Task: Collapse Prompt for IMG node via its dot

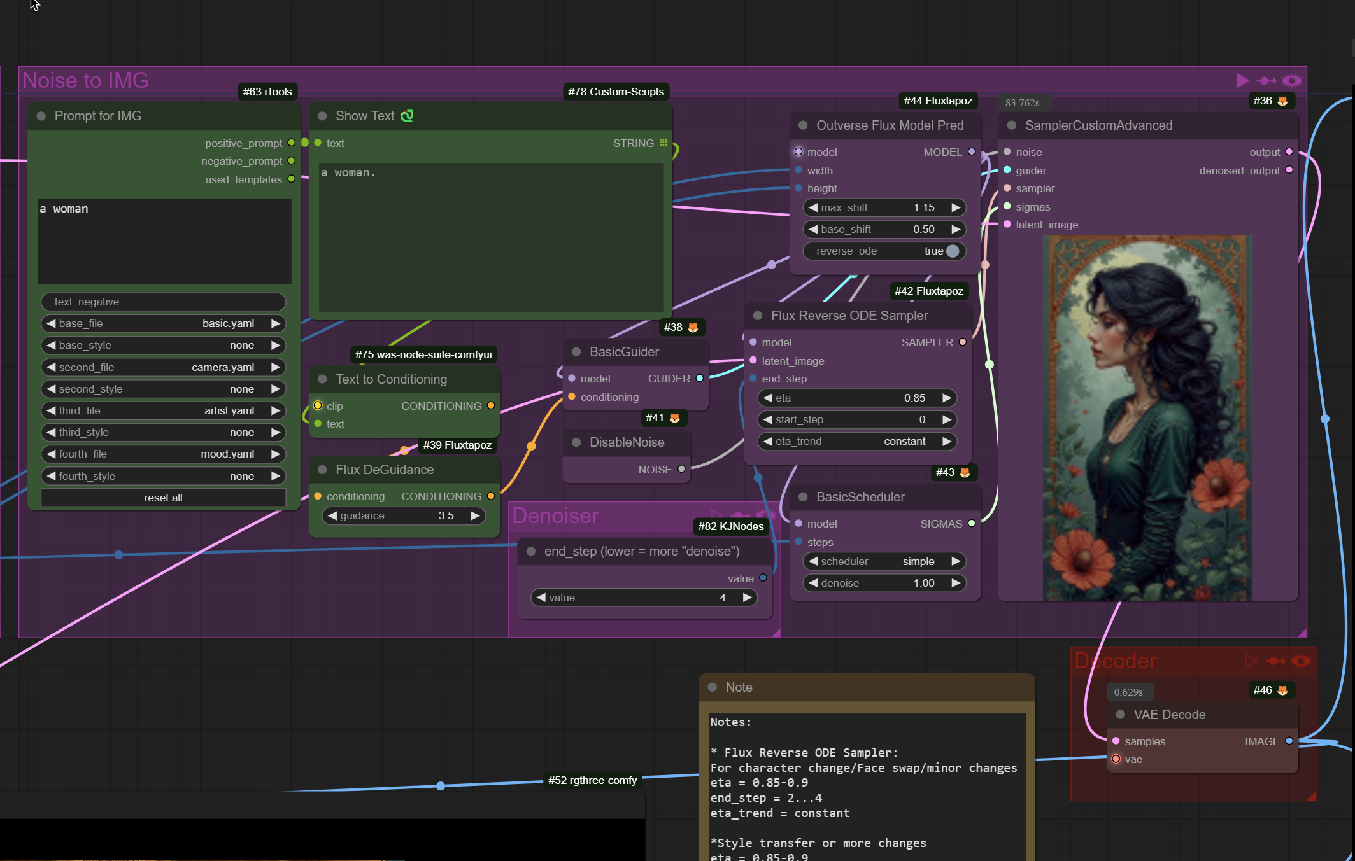Action: click(x=41, y=116)
